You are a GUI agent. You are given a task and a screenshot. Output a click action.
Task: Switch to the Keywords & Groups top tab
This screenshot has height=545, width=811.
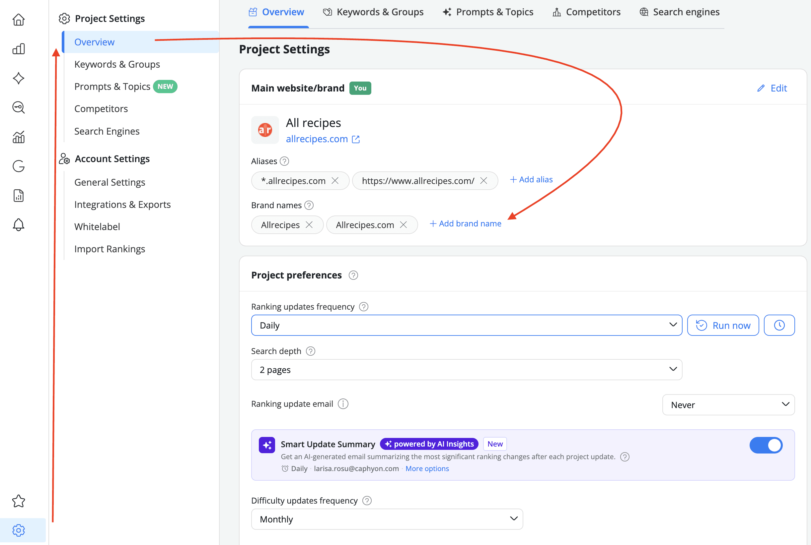click(373, 12)
